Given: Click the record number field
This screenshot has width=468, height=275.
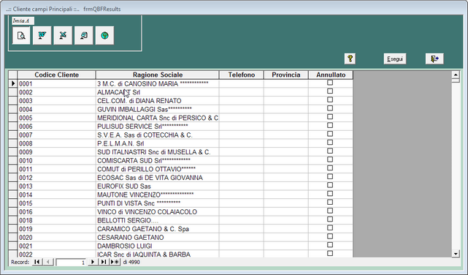Looking at the screenshot, I should point(71,263).
